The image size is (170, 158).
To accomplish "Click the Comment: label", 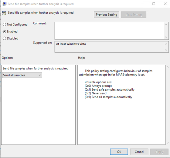I will [40, 23].
